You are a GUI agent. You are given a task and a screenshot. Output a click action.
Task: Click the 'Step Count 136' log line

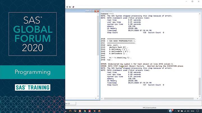[136, 33]
